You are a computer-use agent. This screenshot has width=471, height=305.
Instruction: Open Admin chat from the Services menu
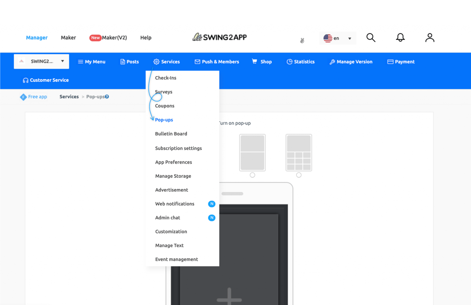(x=167, y=218)
